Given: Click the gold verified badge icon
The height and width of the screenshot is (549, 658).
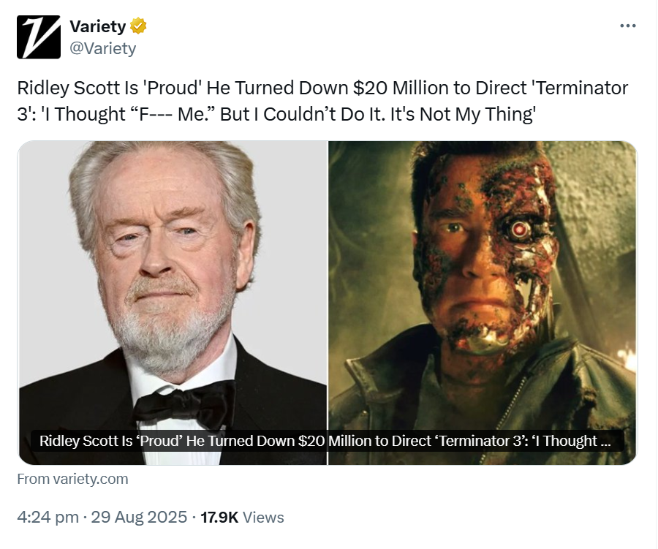Looking at the screenshot, I should coord(138,26).
